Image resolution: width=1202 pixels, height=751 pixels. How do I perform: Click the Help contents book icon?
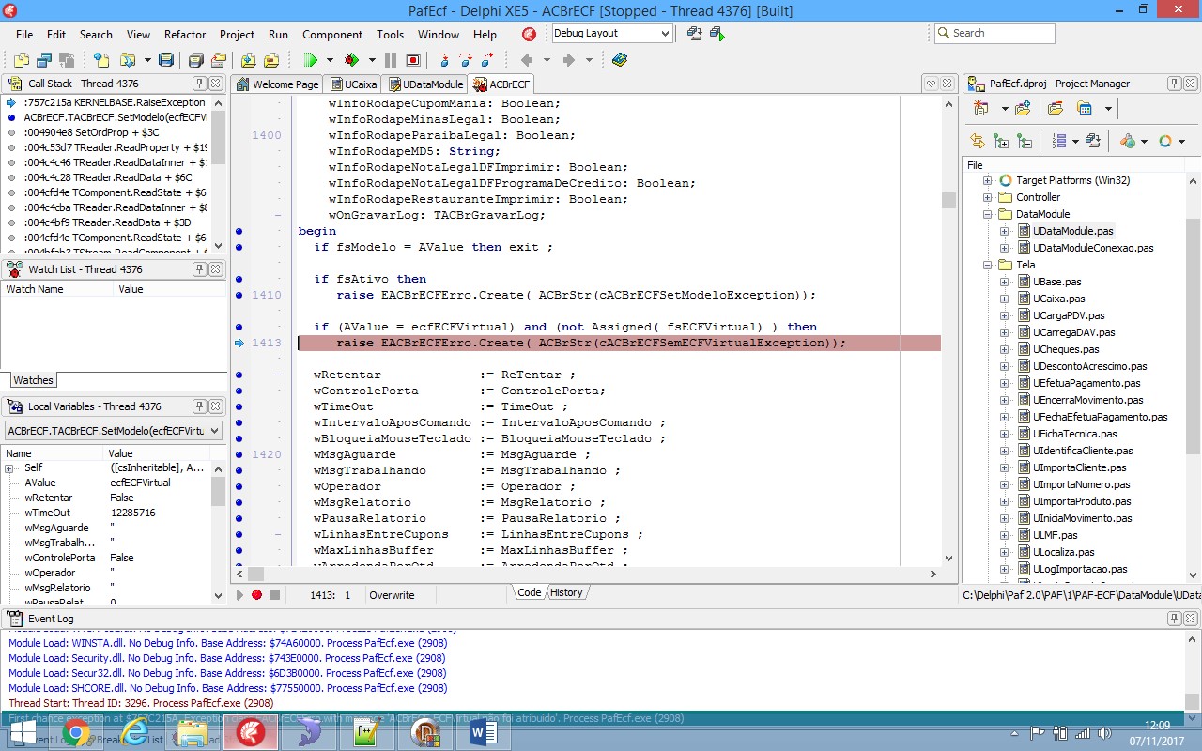[x=620, y=60]
